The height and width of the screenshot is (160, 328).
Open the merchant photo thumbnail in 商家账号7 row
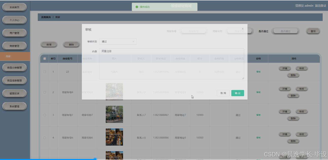click(x=114, y=114)
